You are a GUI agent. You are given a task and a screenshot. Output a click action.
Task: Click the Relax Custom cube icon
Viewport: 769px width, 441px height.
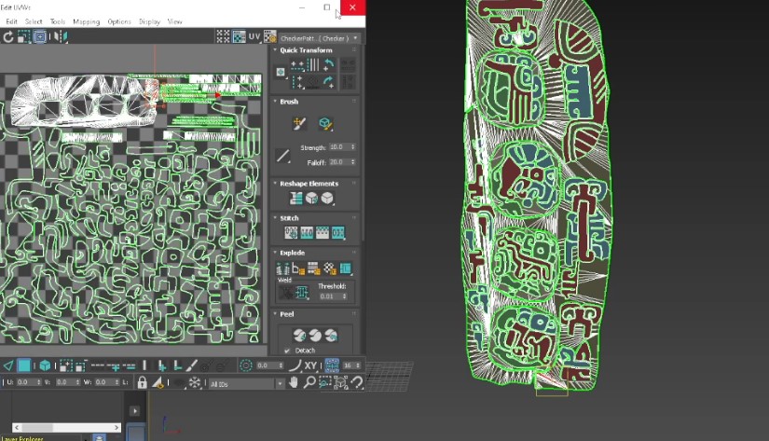(x=327, y=199)
